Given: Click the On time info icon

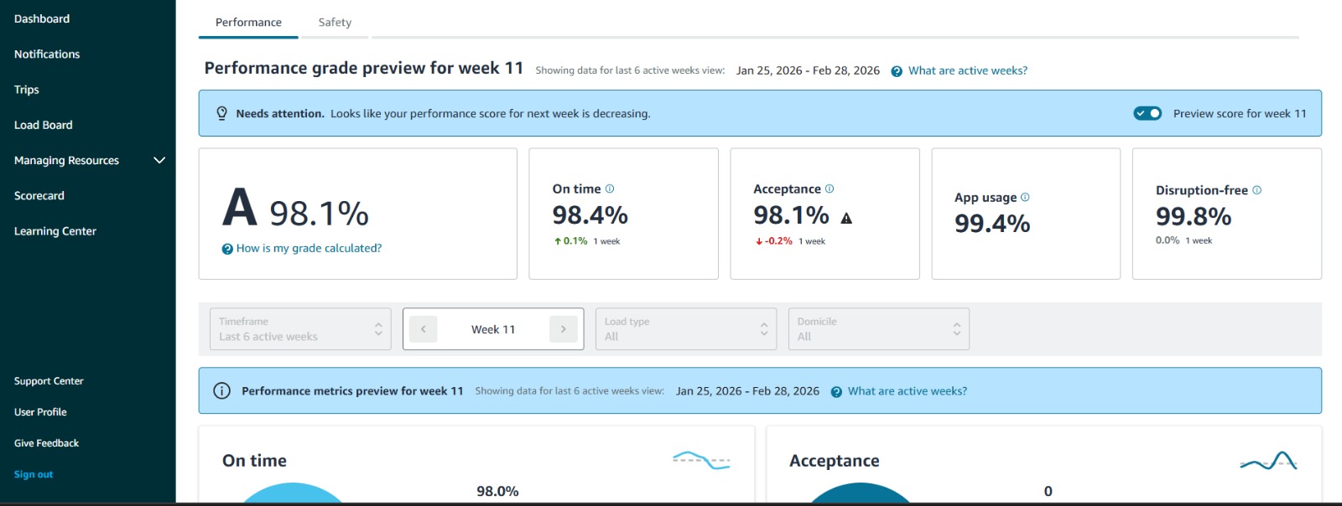Looking at the screenshot, I should [610, 188].
